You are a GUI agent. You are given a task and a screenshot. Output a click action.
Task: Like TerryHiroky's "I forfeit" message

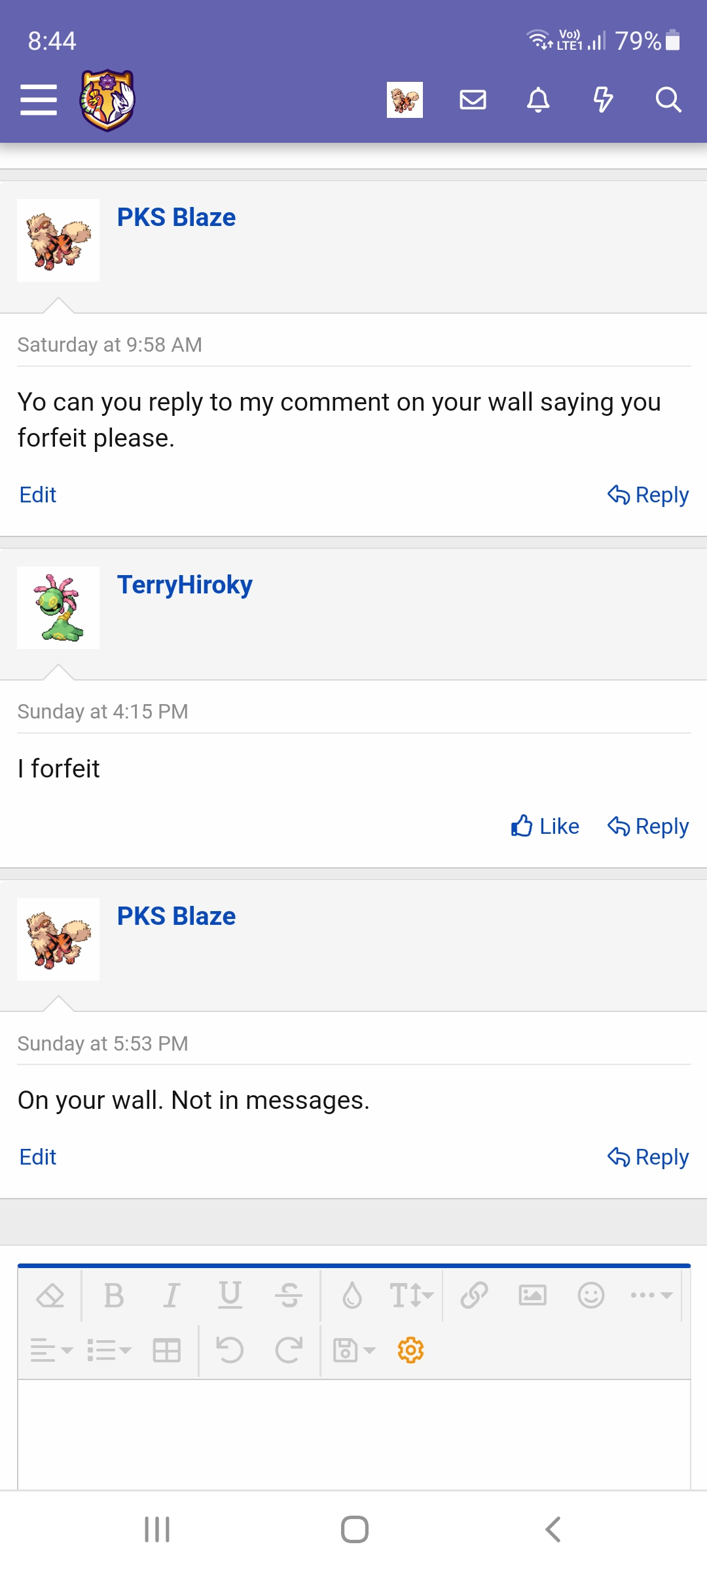(545, 827)
